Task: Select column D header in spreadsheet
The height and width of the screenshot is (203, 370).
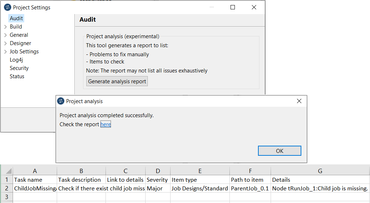Action: pos(158,171)
